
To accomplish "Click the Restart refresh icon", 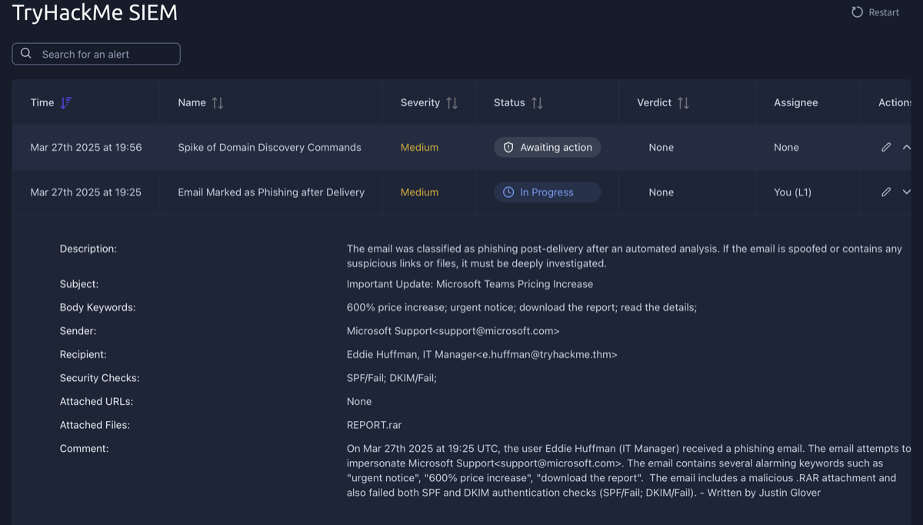I will tap(856, 12).
